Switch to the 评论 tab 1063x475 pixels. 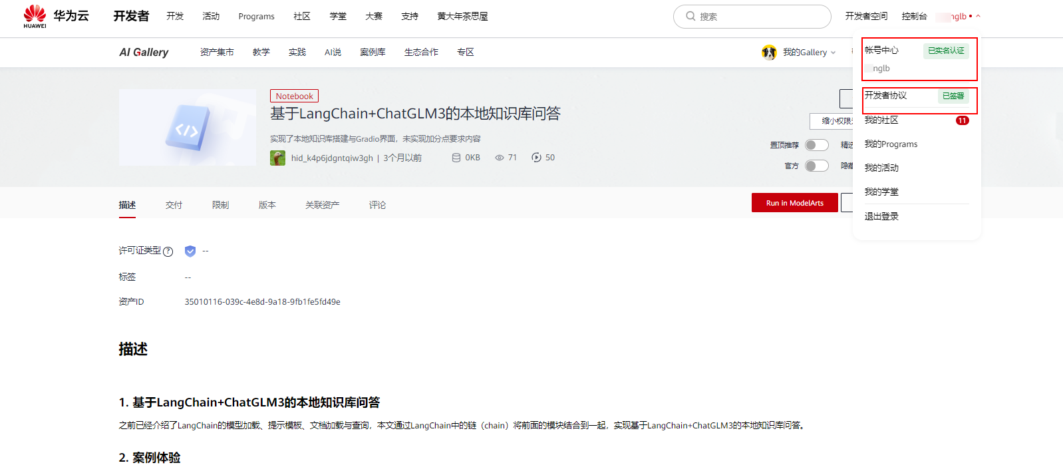pos(377,205)
